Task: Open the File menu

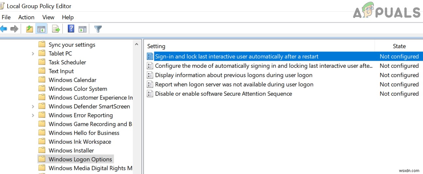Action: click(6, 17)
